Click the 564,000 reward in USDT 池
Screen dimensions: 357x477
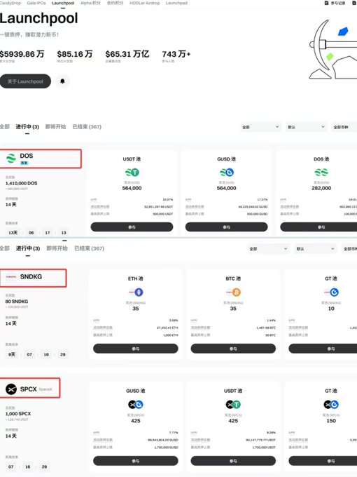tap(132, 188)
